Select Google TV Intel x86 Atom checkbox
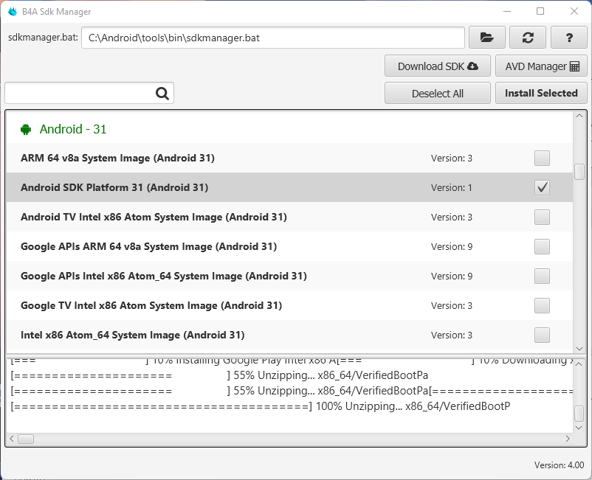 542,305
